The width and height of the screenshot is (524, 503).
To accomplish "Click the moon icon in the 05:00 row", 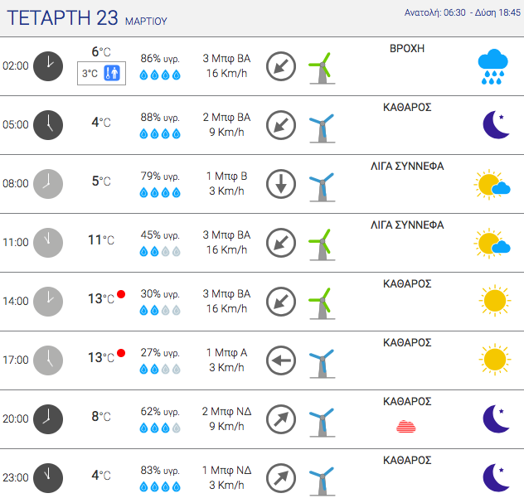I will (497, 124).
